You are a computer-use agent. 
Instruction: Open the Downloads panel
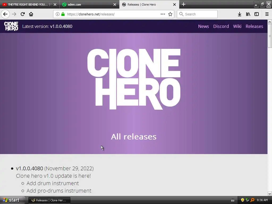click(x=240, y=14)
